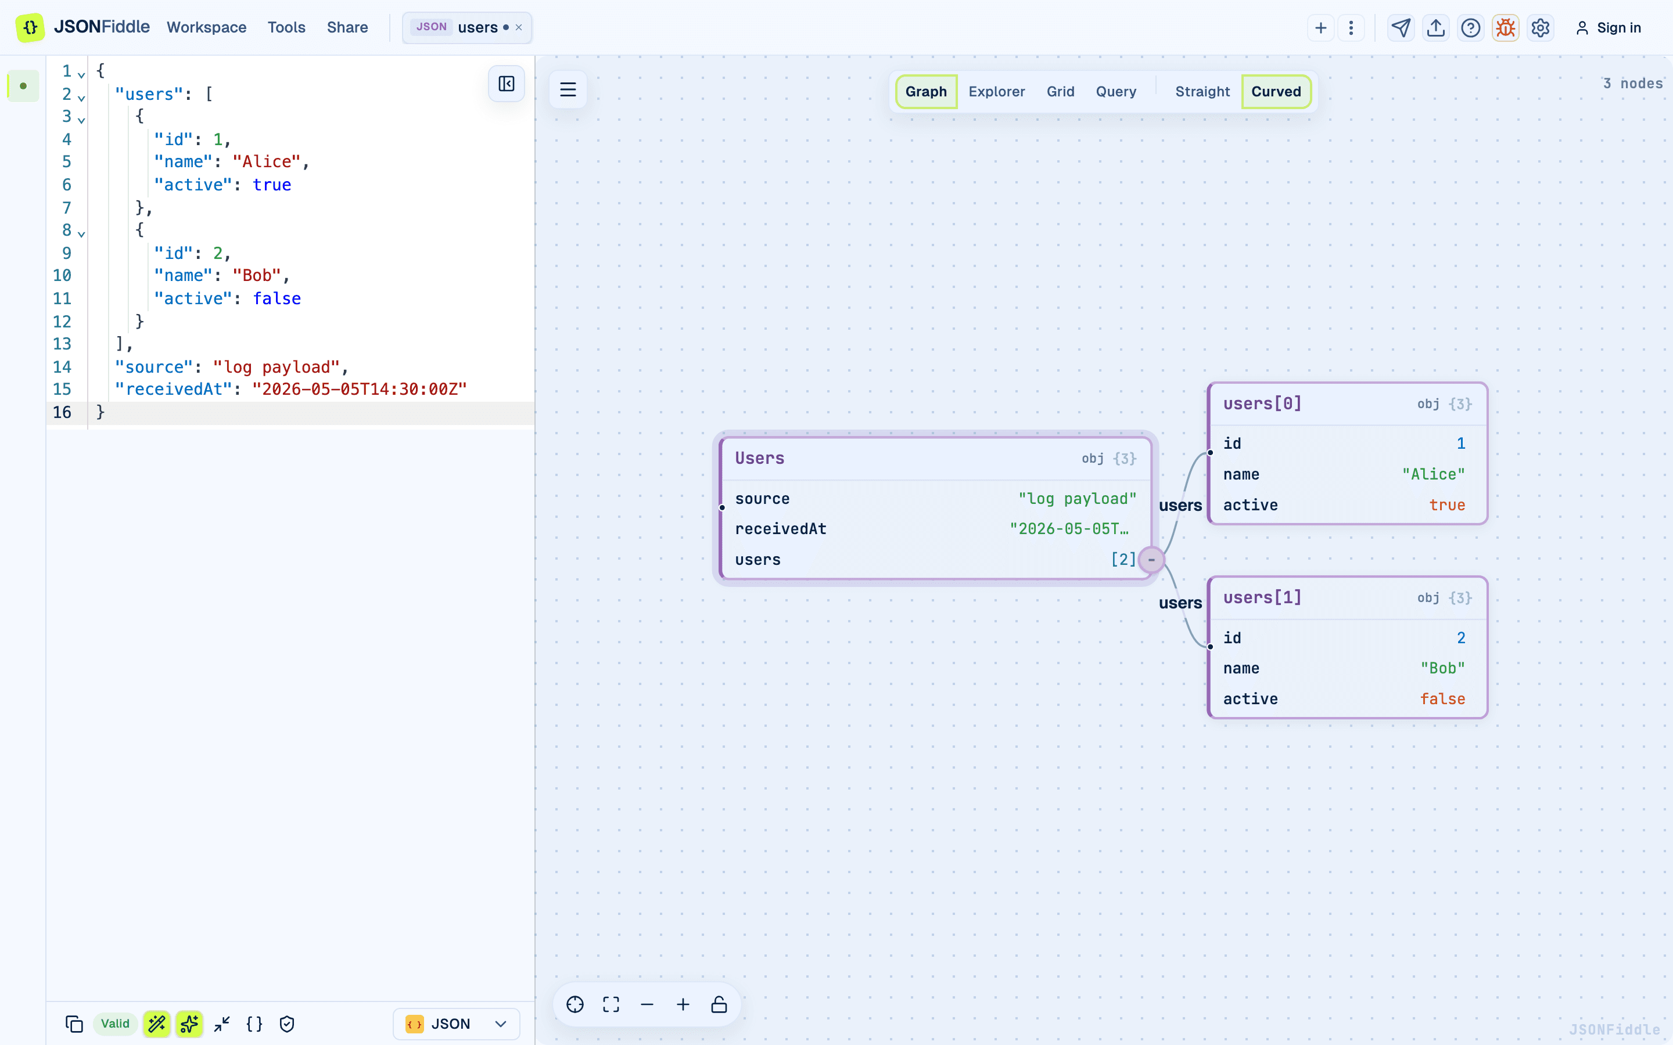Click zoom in plus control
Viewport: 1673px width, 1045px height.
tap(683, 1004)
